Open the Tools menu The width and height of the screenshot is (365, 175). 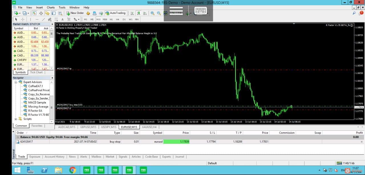(62, 7)
